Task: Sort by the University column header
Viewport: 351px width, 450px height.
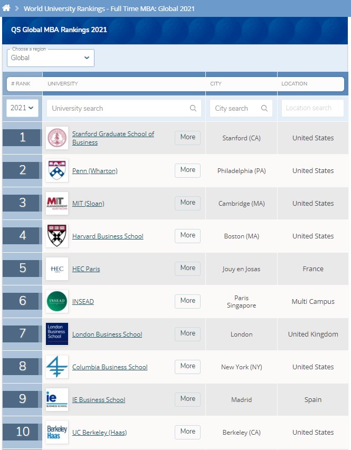Action: click(x=63, y=84)
